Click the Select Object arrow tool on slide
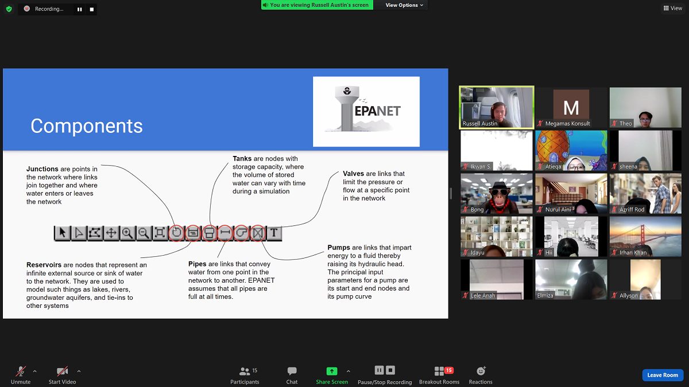This screenshot has height=387, width=689. pyautogui.click(x=62, y=233)
